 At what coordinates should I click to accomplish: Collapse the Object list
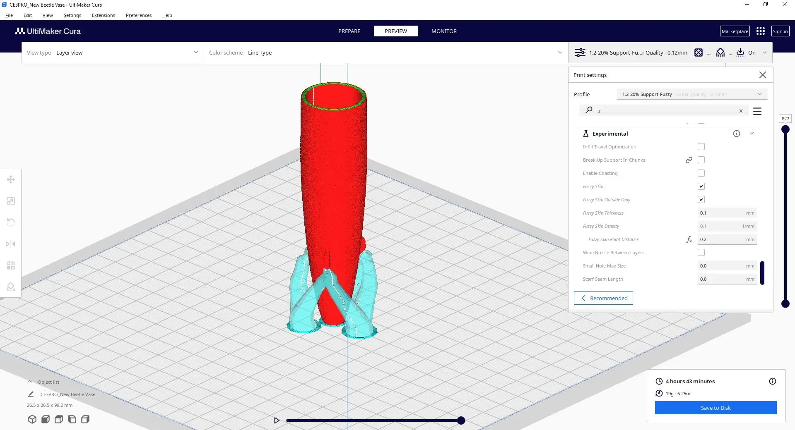pyautogui.click(x=29, y=382)
